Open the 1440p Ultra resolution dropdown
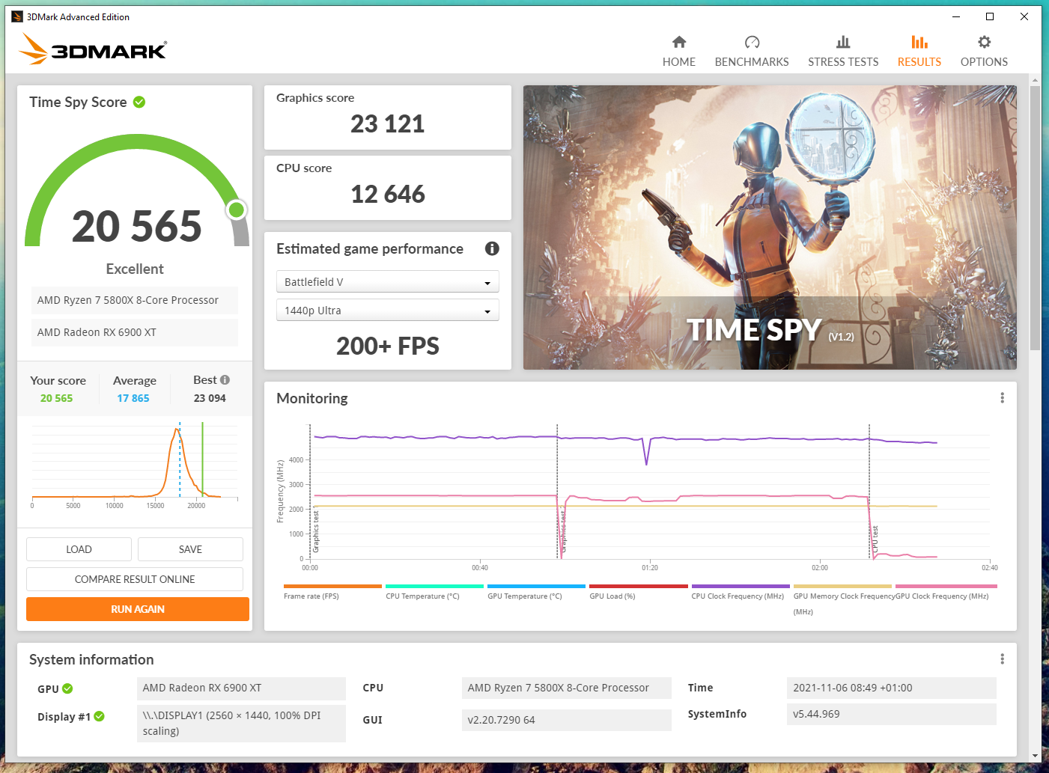The width and height of the screenshot is (1049, 773). click(x=387, y=311)
